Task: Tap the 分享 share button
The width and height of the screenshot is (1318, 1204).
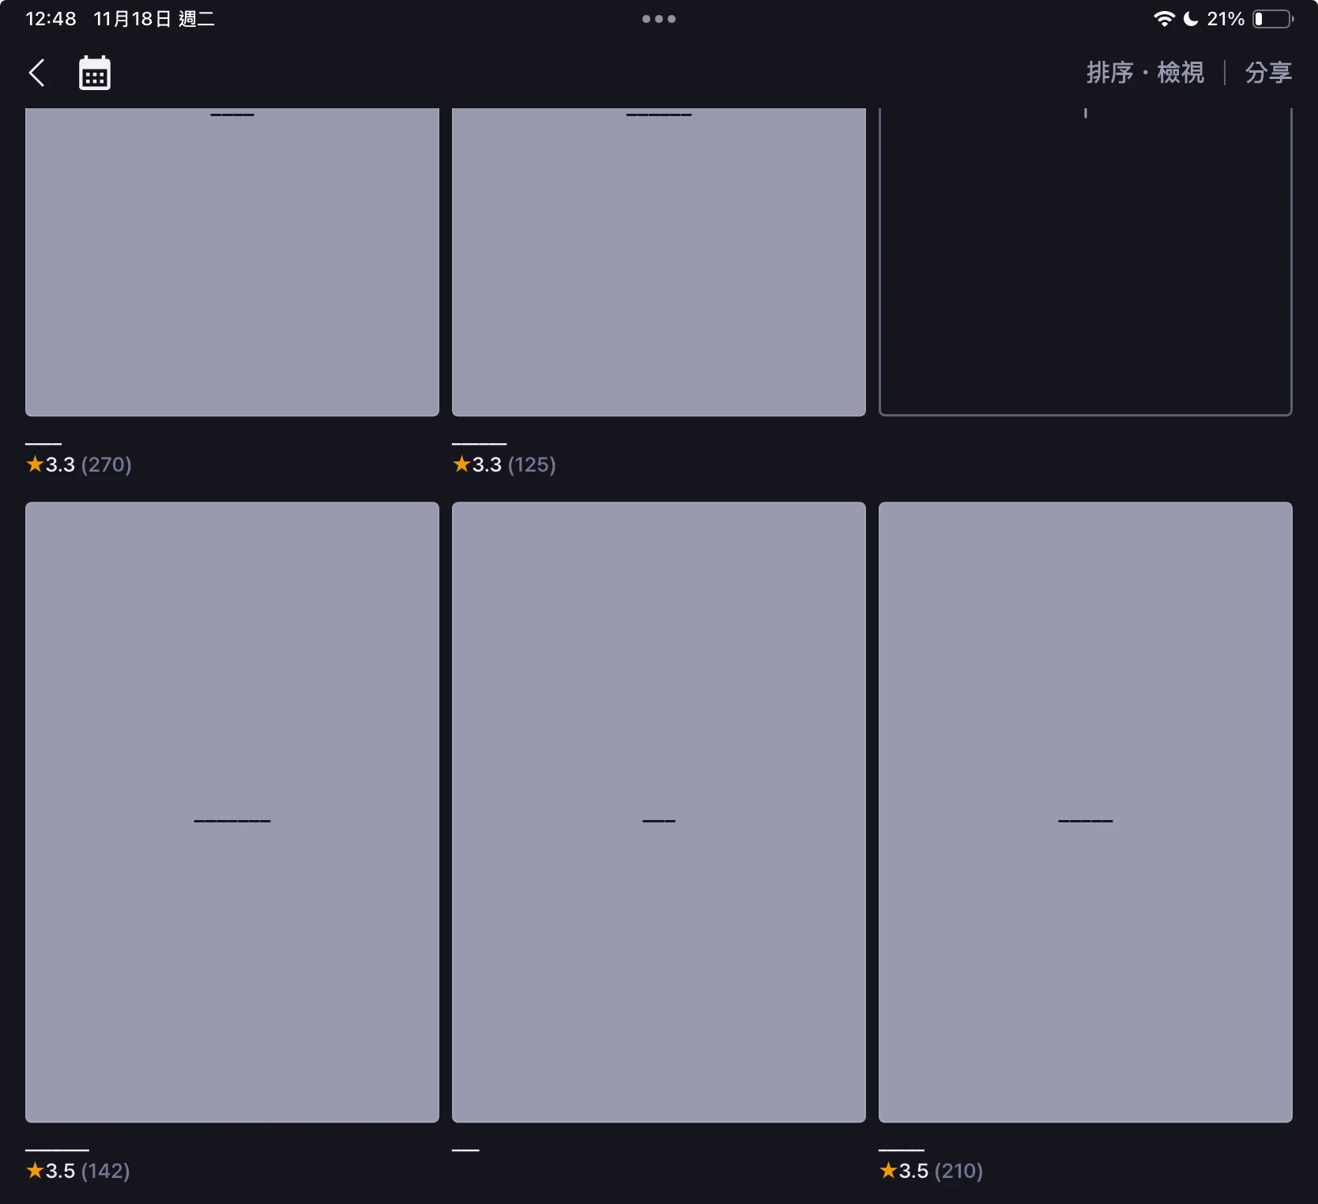Action: coord(1267,73)
